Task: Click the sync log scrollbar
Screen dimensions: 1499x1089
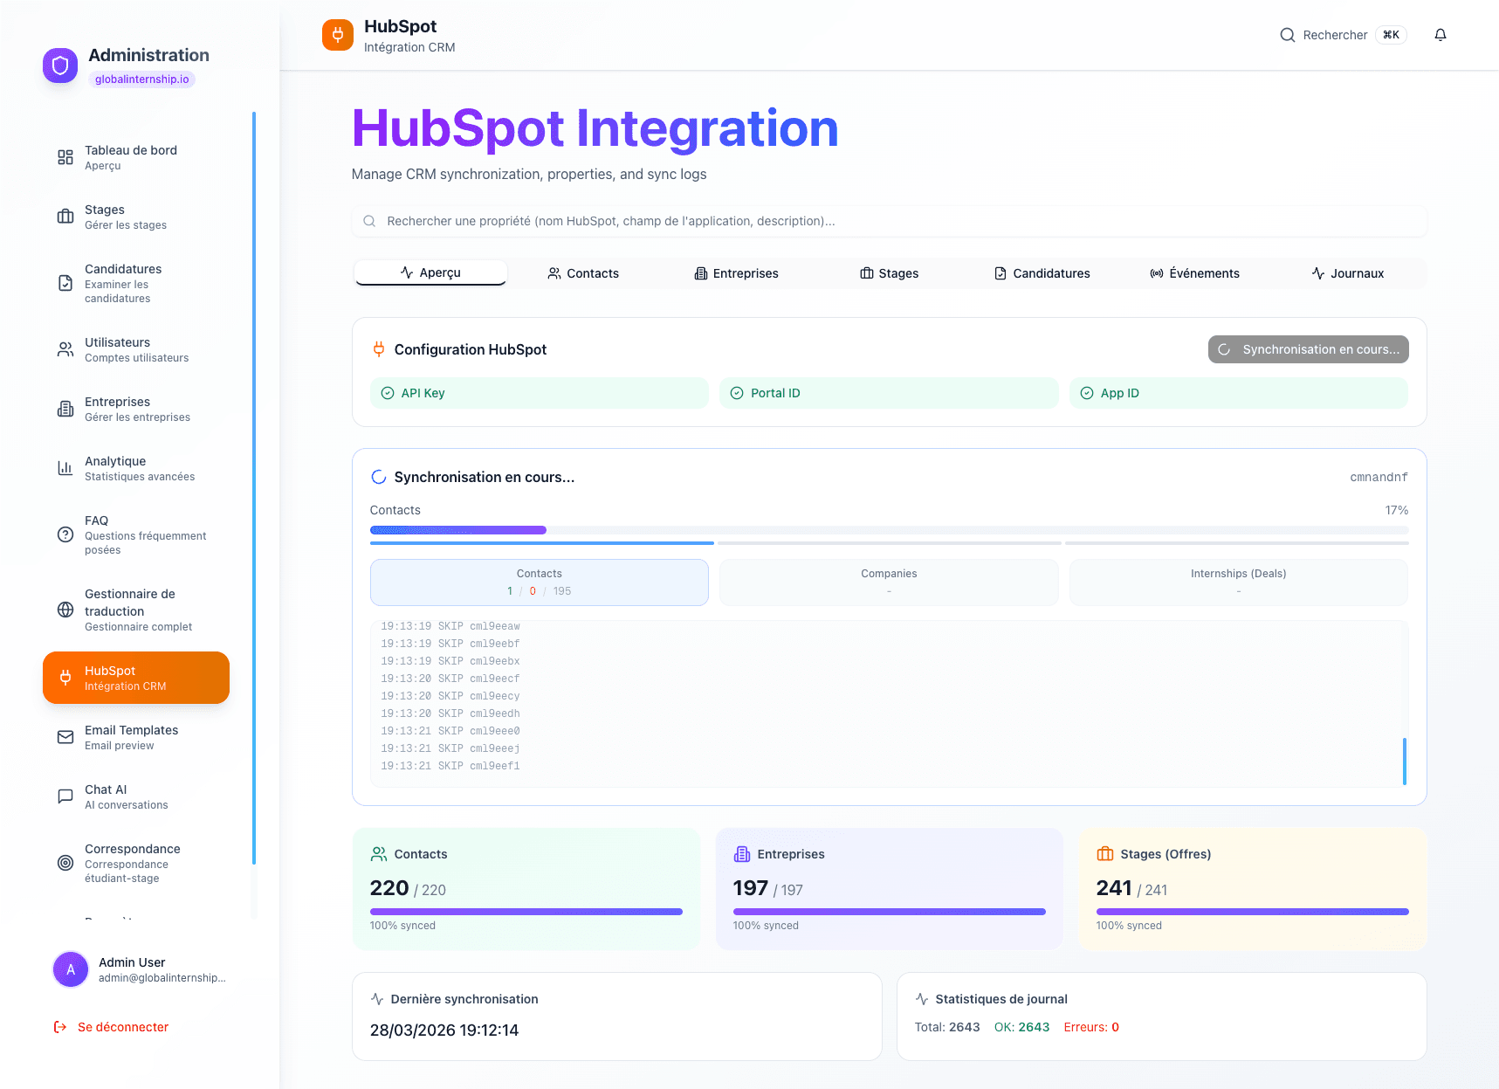Action: pos(1404,761)
